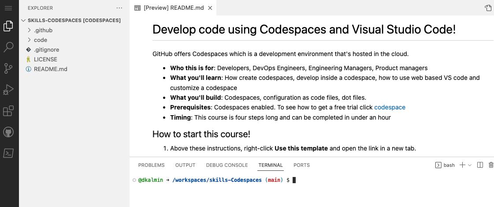Click the bold 'What you'll build' text

196,98
